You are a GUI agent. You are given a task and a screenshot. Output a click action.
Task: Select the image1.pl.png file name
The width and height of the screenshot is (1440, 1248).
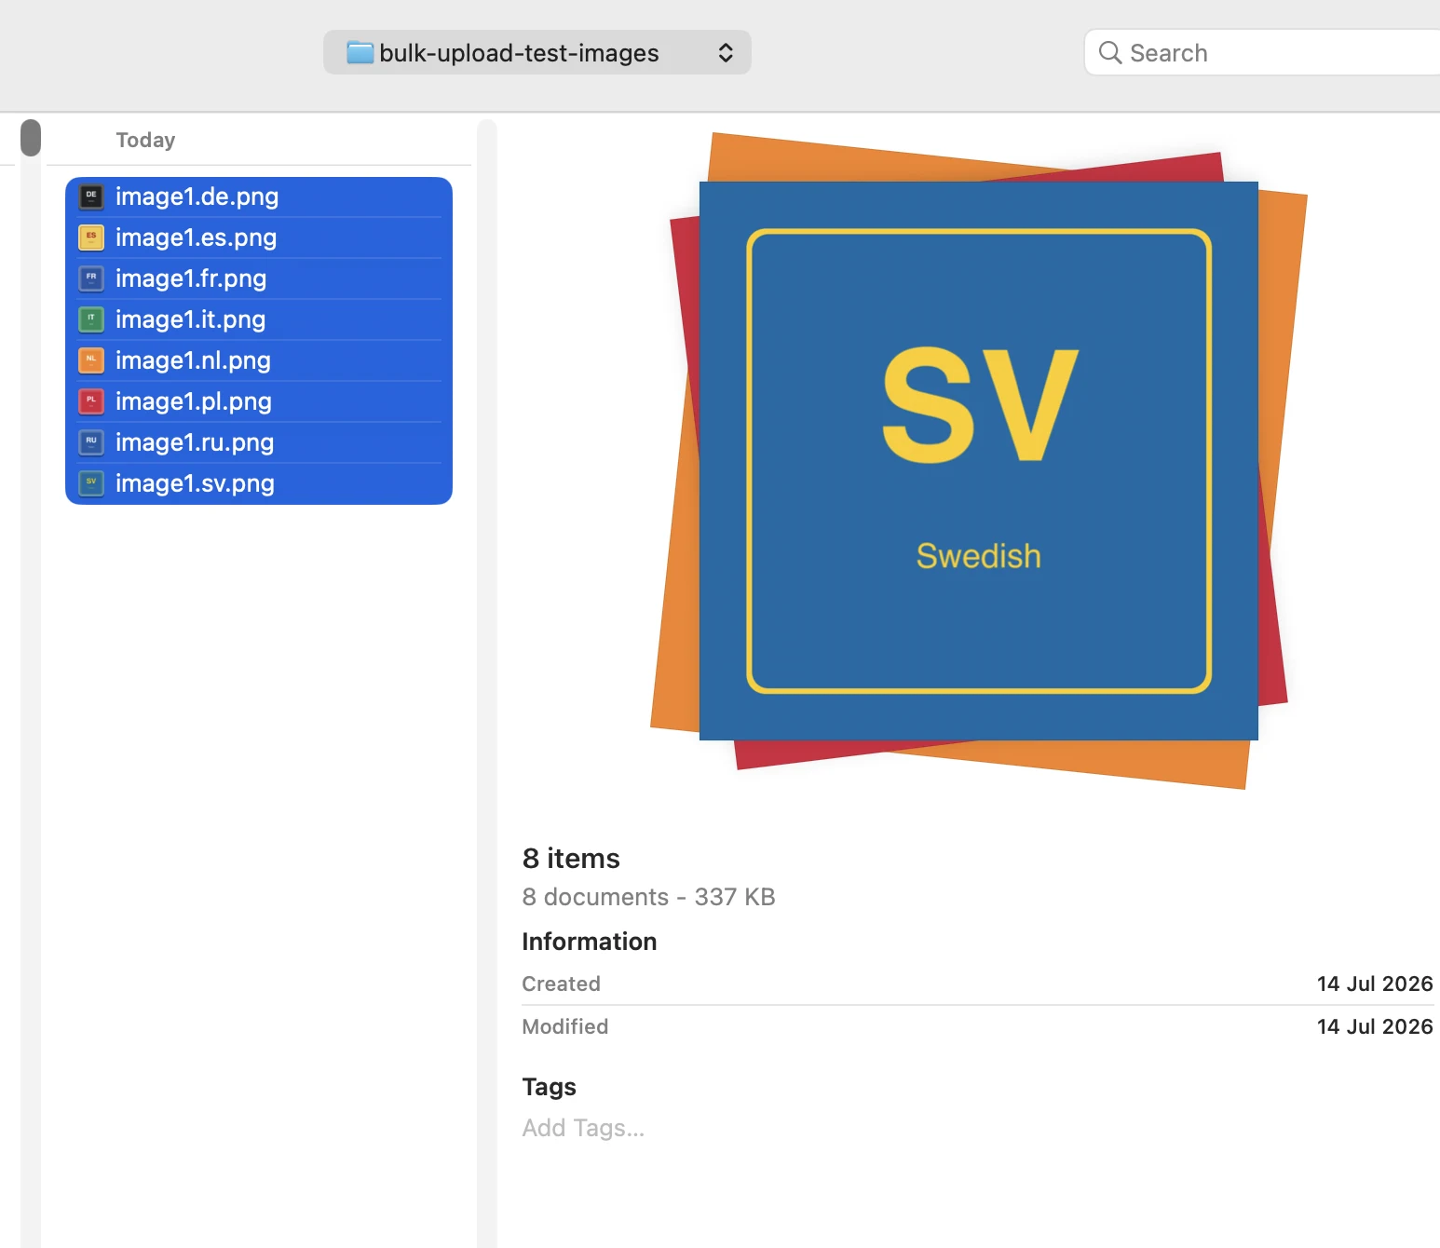click(194, 401)
